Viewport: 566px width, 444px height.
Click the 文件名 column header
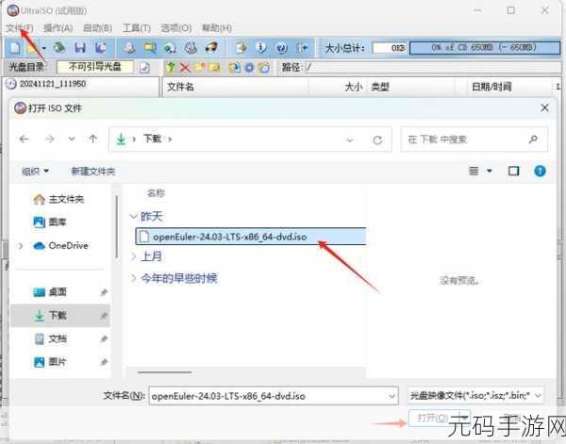coord(180,87)
